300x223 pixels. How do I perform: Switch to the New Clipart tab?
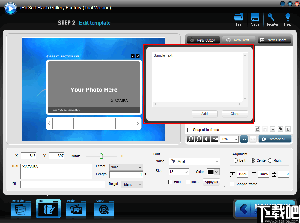pyautogui.click(x=274, y=40)
